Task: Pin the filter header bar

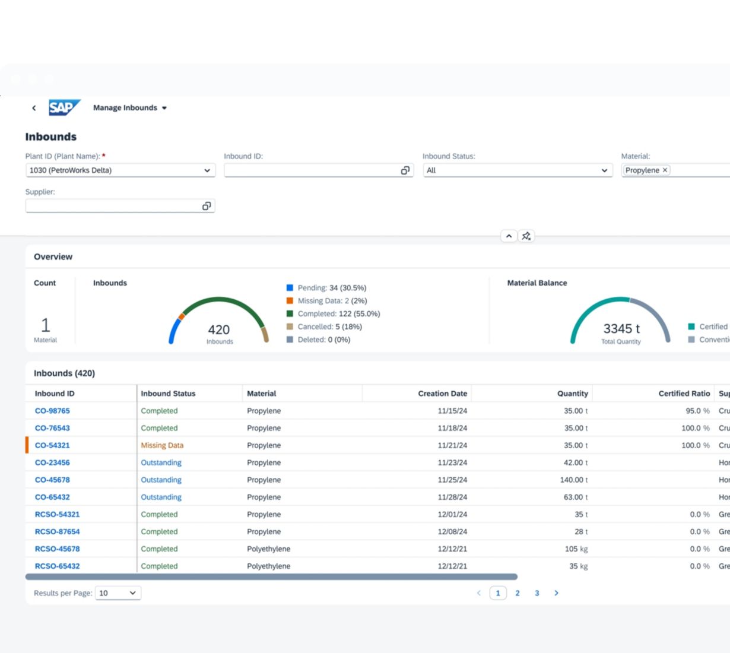Action: (526, 236)
